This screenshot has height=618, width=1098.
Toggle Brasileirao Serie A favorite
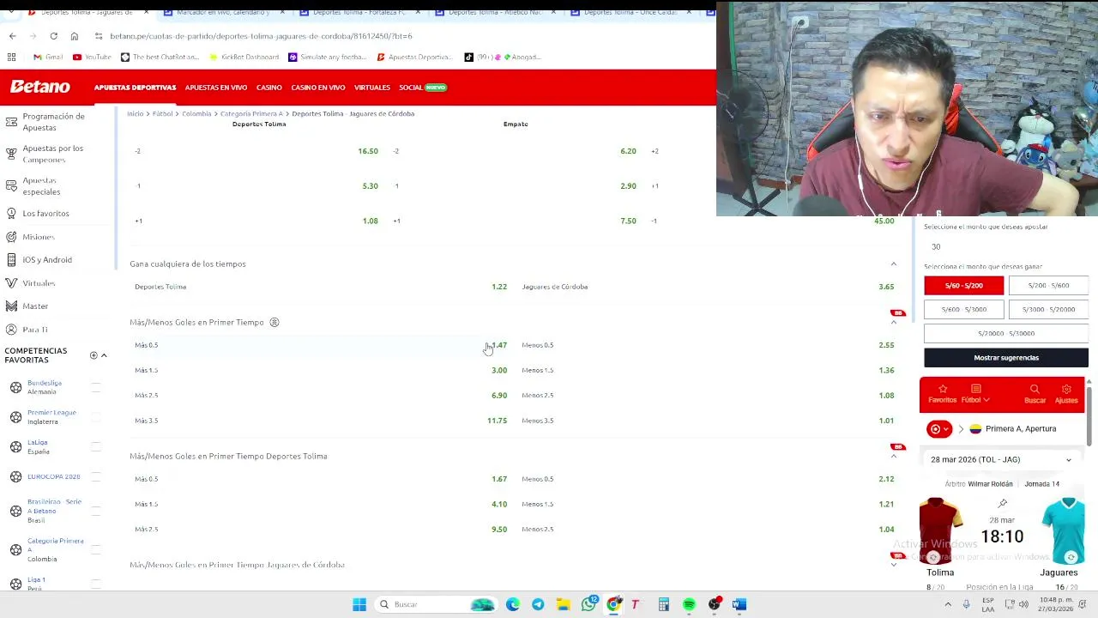[x=96, y=511]
